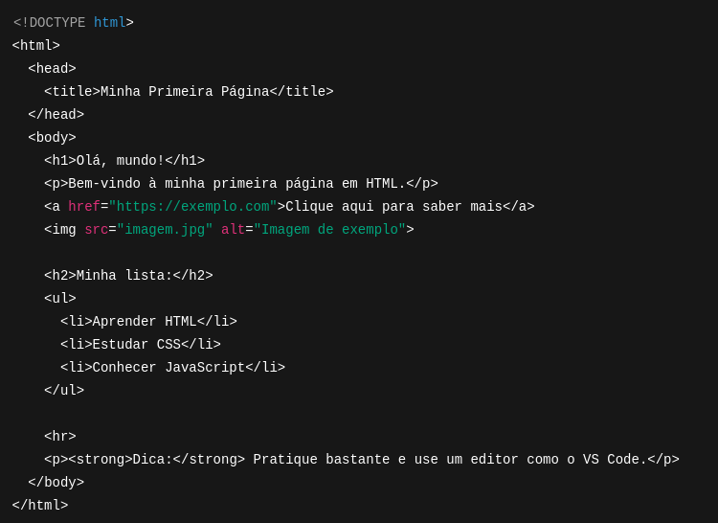Click the hr tag line

[x=59, y=437]
